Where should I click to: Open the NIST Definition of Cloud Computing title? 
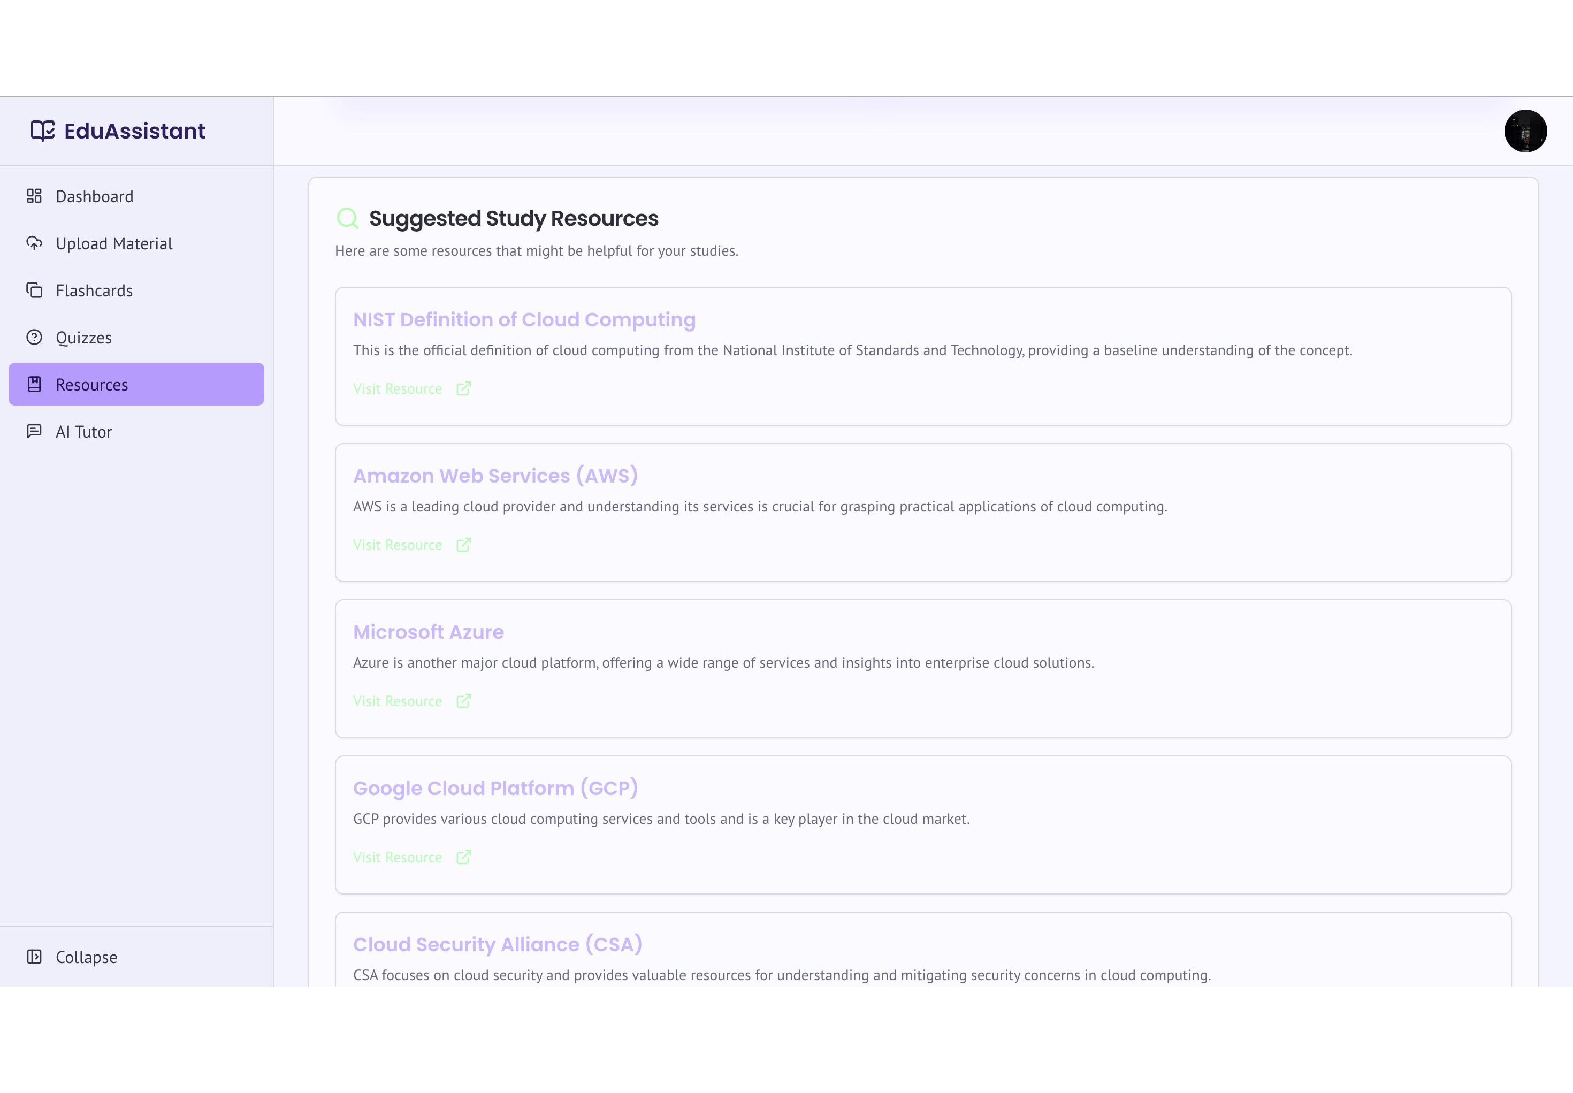[524, 320]
